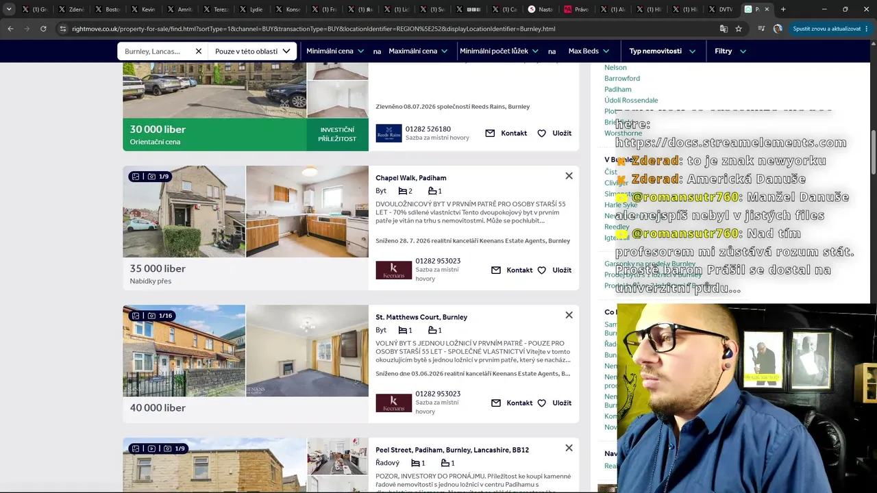The height and width of the screenshot is (493, 877).
Task: Switch to the DVTV browser tab
Action: coord(721,10)
